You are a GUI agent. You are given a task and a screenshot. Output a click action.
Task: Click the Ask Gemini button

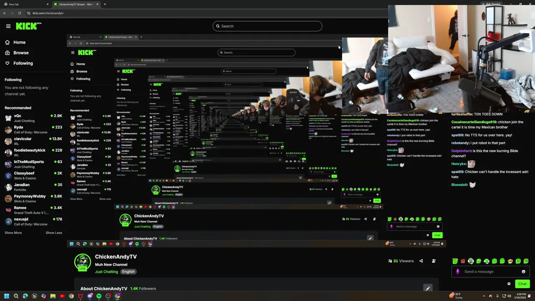click(491, 4)
